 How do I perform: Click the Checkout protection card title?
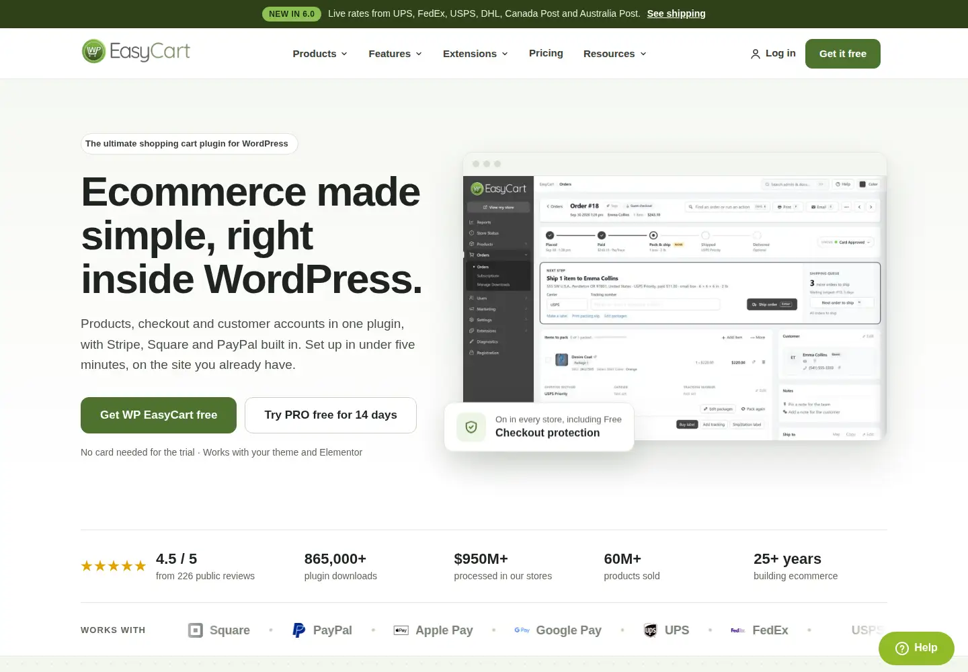tap(547, 433)
